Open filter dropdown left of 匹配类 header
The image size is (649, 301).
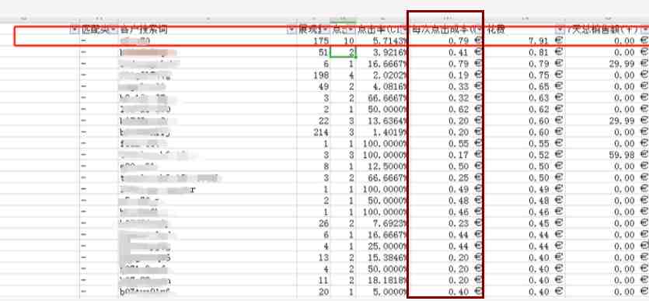(75, 30)
